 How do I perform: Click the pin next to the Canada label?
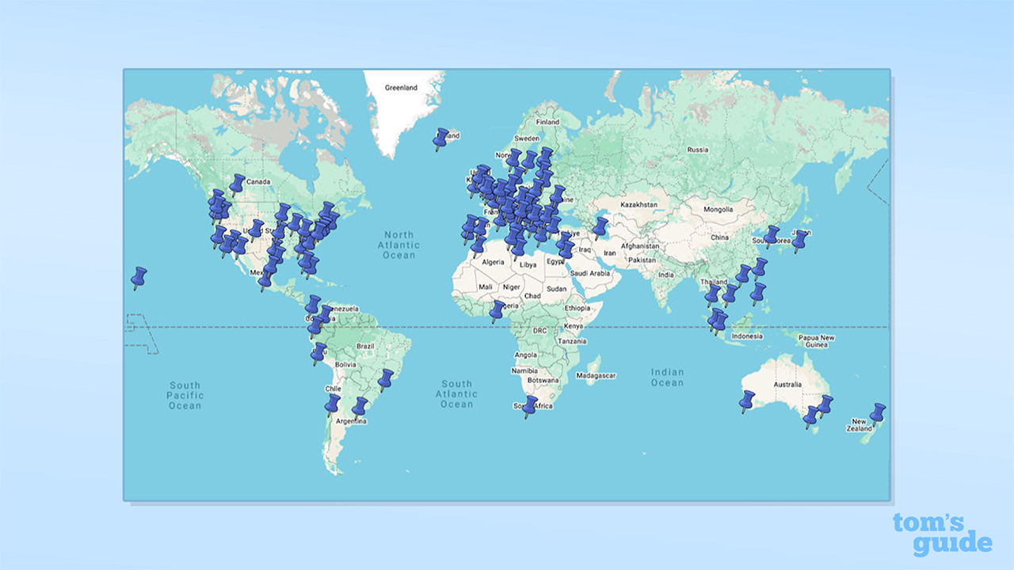(237, 184)
